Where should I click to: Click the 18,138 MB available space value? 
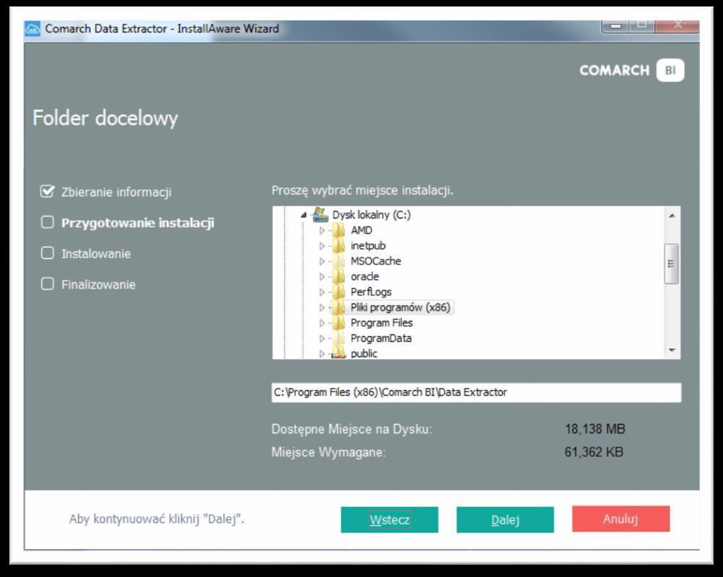click(x=595, y=429)
